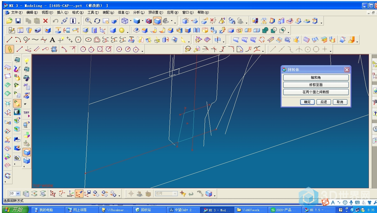Click the yellow sphere primitive icon

click(122, 30)
